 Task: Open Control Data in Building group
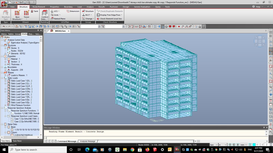click(45, 15)
